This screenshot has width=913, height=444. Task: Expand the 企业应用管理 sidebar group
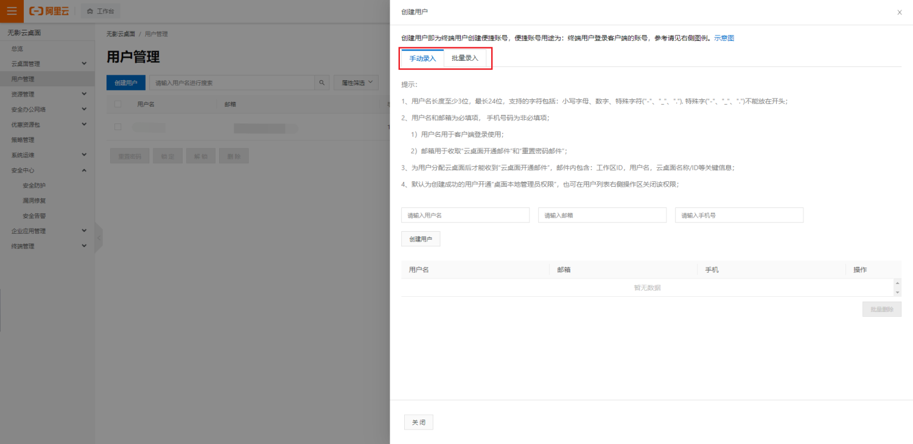pyautogui.click(x=47, y=231)
